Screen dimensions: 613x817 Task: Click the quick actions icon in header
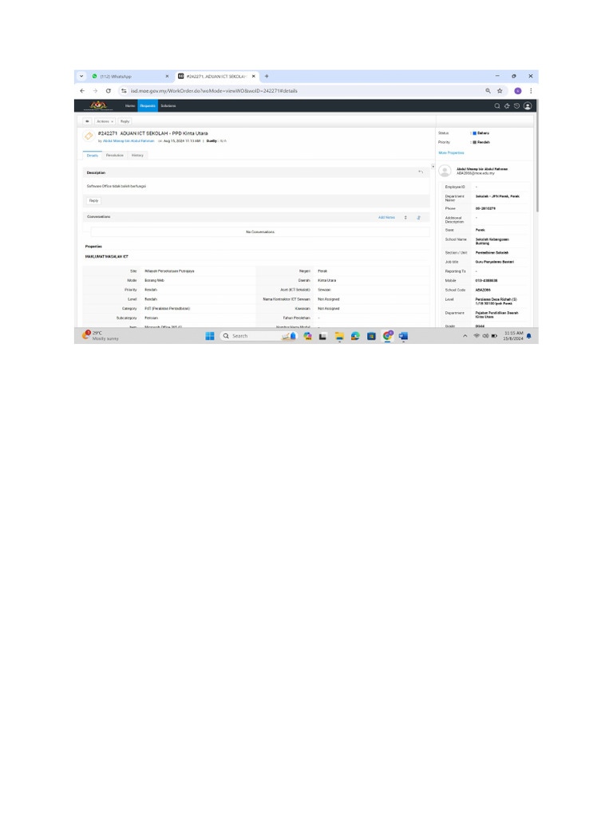click(507, 106)
